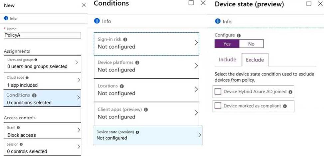Click the PolicyA name input field

[42, 35]
